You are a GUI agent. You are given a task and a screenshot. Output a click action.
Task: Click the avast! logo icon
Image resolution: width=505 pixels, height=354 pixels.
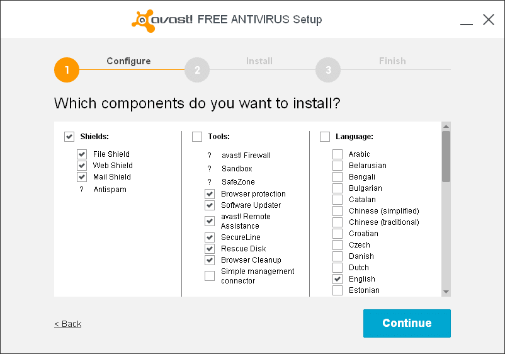pyautogui.click(x=143, y=20)
